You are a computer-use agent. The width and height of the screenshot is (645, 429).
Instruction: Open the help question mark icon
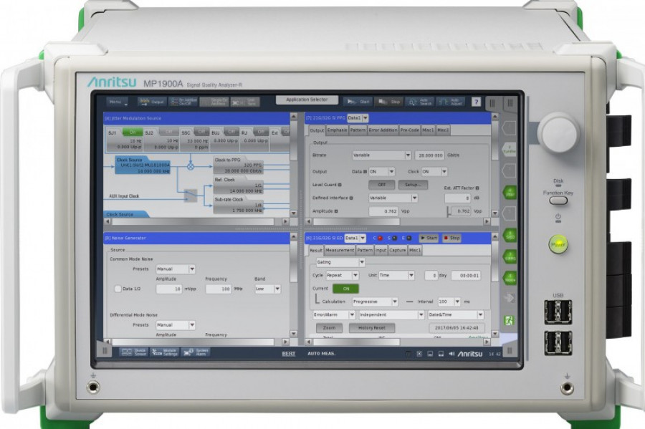click(x=476, y=102)
